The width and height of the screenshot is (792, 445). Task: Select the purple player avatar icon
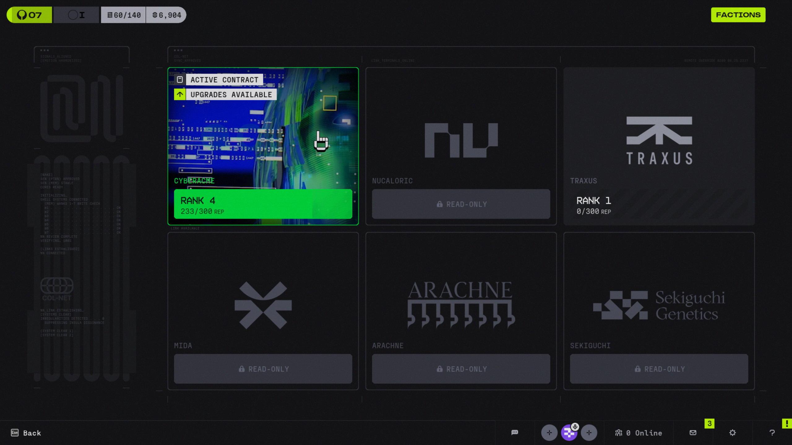(568, 434)
